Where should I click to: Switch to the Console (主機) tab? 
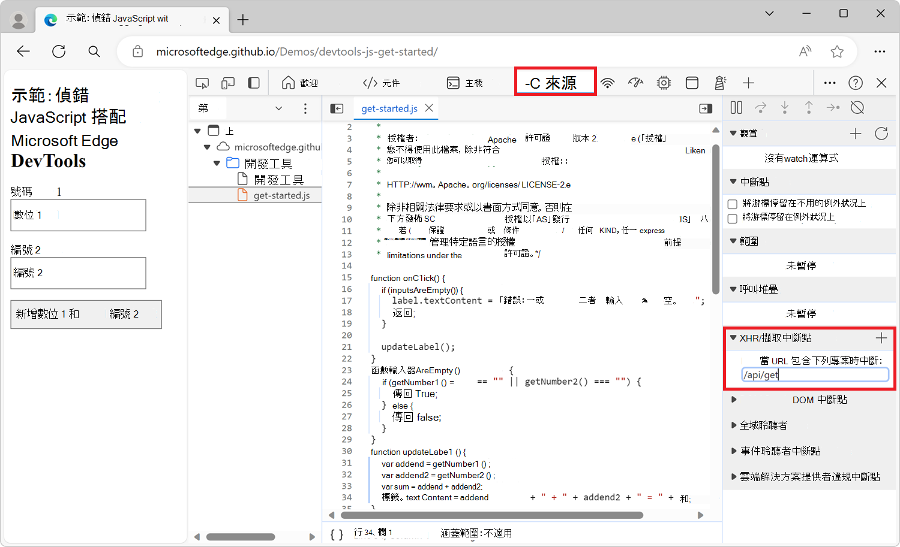point(465,83)
